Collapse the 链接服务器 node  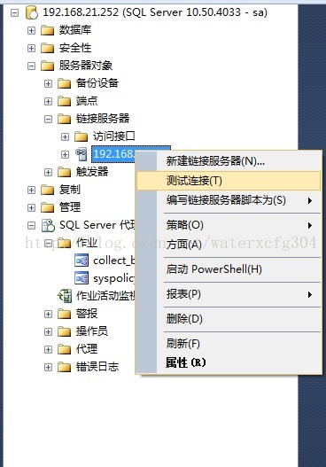point(48,119)
